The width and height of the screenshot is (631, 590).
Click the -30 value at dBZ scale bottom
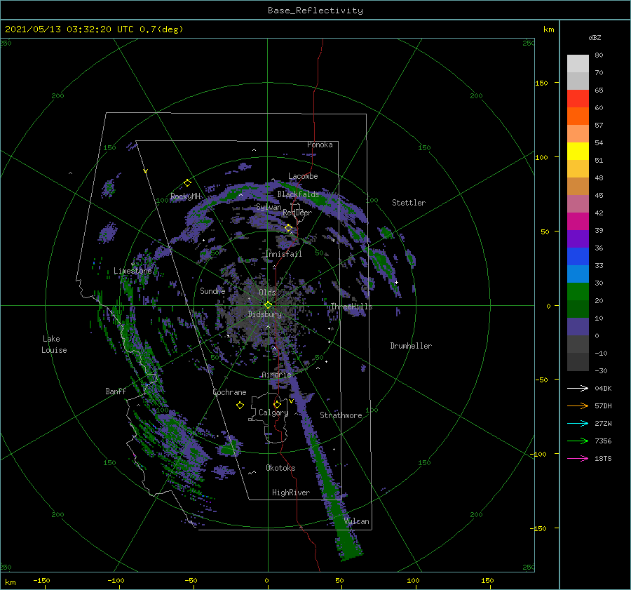(601, 371)
